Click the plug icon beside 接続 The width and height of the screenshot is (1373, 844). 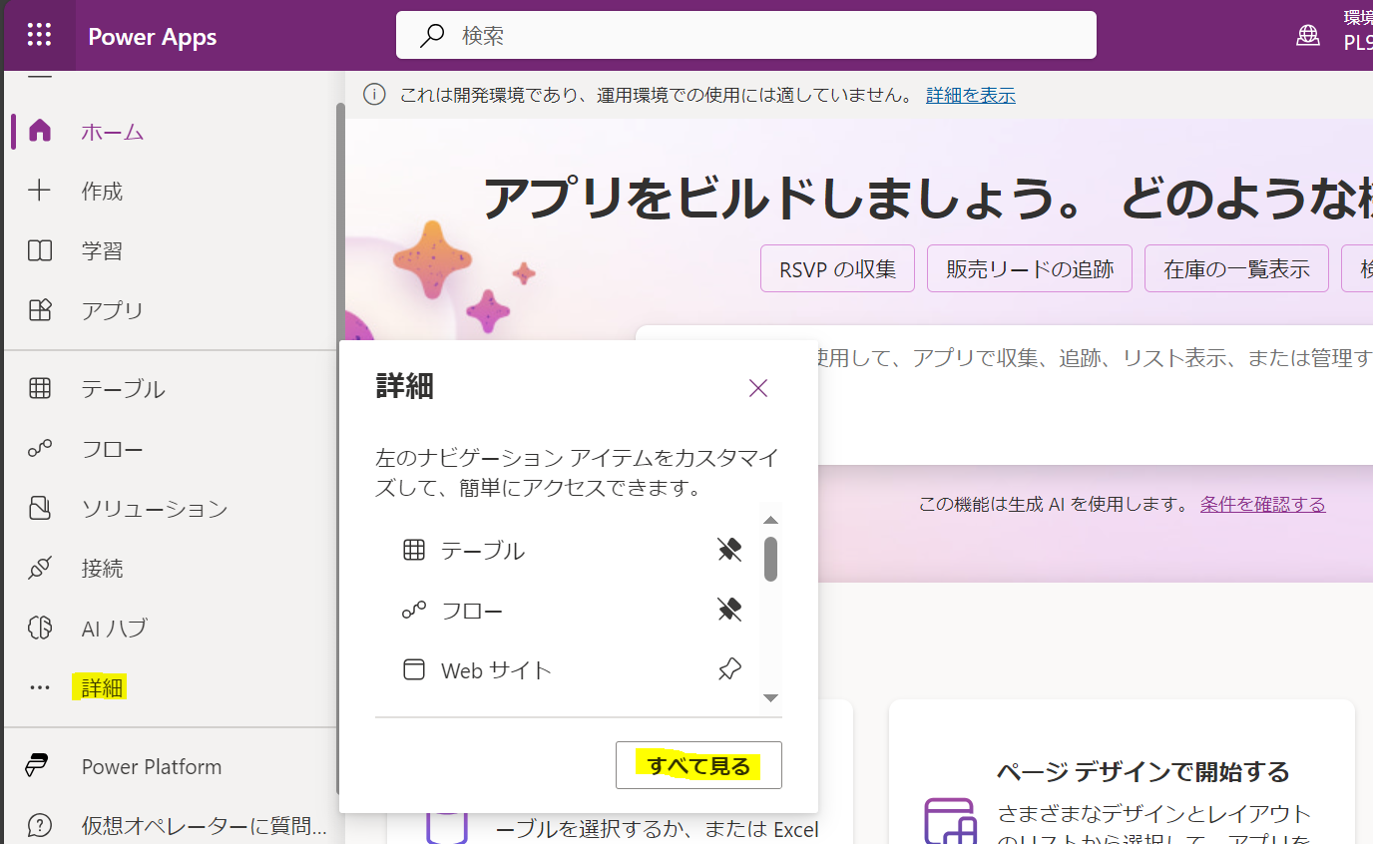(40, 569)
